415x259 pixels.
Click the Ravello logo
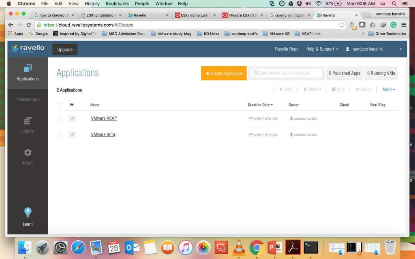point(28,49)
